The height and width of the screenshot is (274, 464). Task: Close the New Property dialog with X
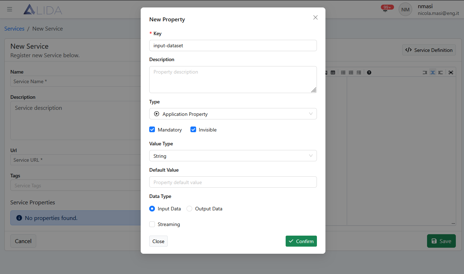click(x=315, y=17)
